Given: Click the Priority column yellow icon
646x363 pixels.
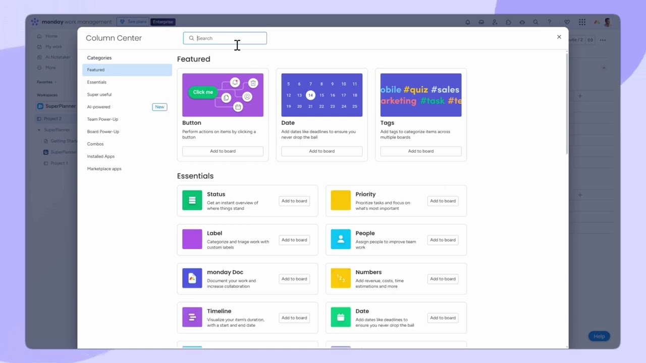Looking at the screenshot, I should (341, 200).
